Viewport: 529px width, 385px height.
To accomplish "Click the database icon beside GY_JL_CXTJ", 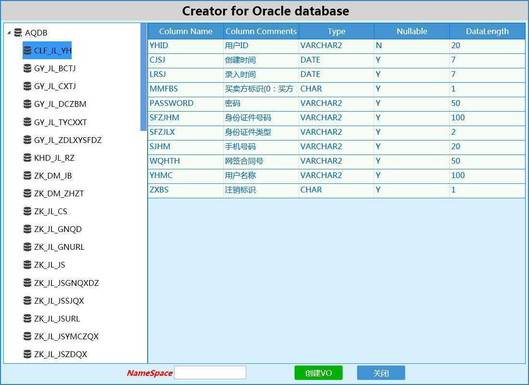I will (27, 86).
